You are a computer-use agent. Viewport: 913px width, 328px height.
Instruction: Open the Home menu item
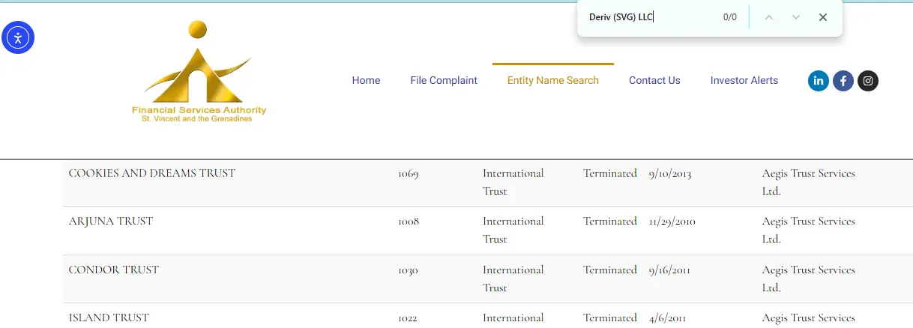tap(366, 80)
